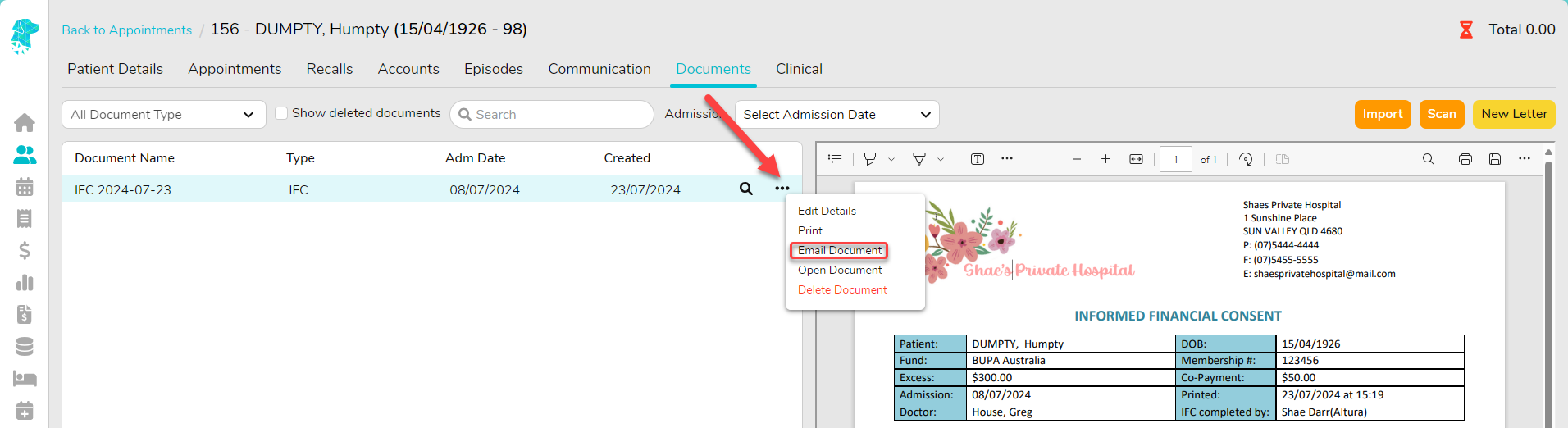Zoom out the PDF with minus icon

(1077, 159)
